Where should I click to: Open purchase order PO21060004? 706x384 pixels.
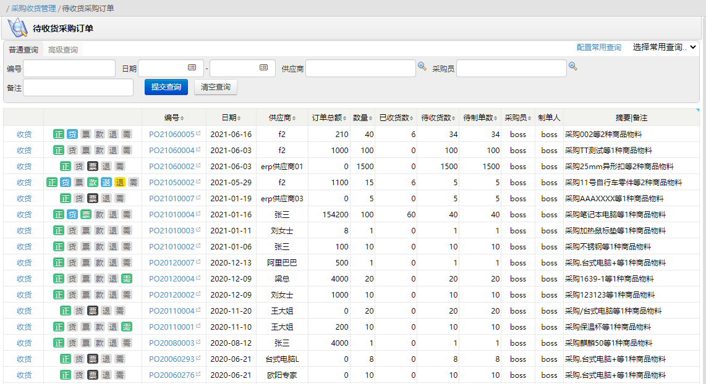click(x=171, y=150)
